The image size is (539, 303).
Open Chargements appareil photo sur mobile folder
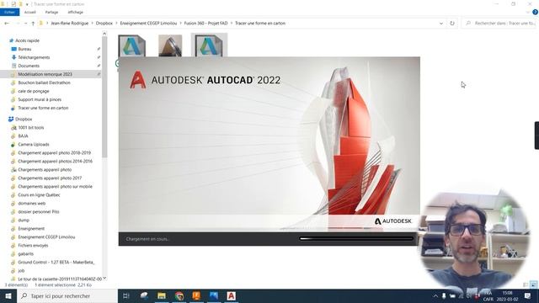click(x=55, y=187)
